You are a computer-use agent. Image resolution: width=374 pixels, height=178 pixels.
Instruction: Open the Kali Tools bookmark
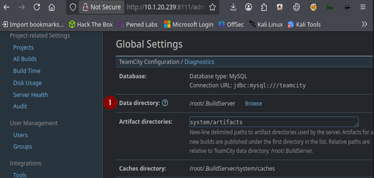[x=304, y=24]
